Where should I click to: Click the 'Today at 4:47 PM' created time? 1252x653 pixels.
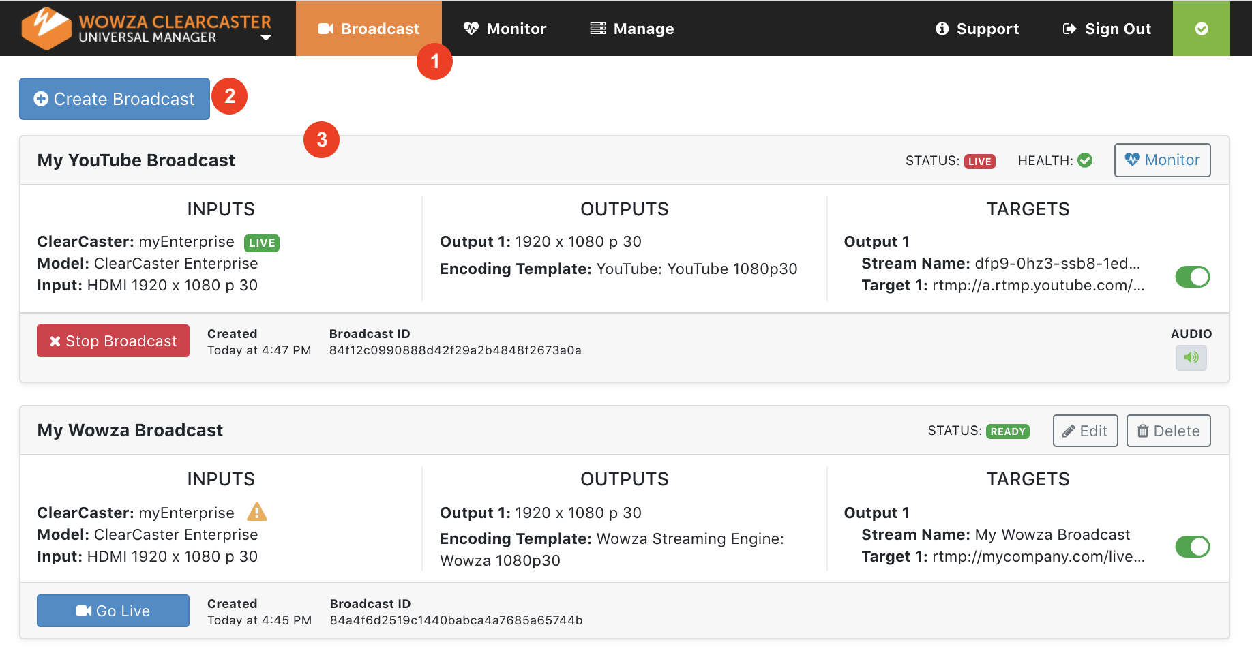tap(259, 350)
